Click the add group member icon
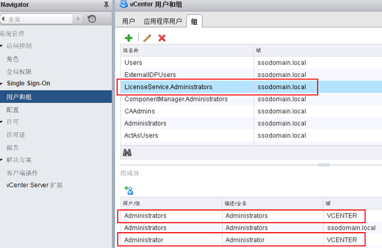The height and width of the screenshot is (248, 382). tap(129, 190)
